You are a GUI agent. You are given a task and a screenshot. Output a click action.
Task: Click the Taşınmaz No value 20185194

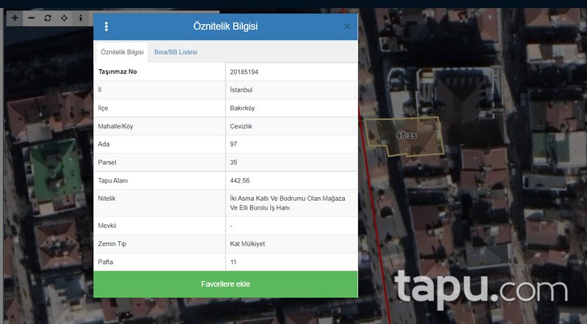[244, 73]
